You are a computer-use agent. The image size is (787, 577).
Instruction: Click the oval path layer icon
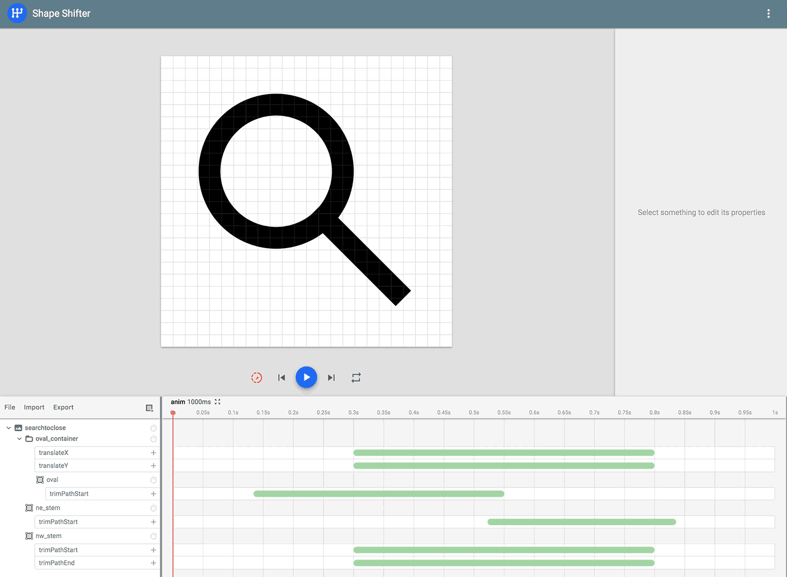point(40,480)
